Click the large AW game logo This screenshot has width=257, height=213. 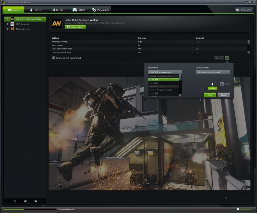[x=57, y=24]
